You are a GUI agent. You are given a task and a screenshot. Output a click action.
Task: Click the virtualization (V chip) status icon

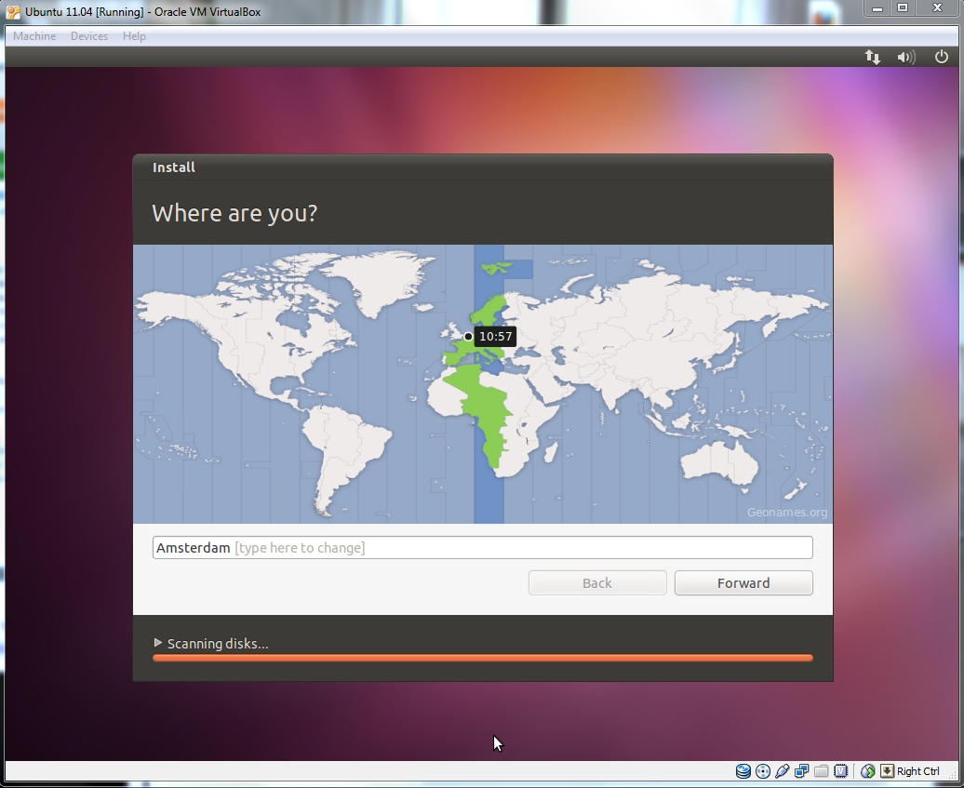click(x=840, y=771)
